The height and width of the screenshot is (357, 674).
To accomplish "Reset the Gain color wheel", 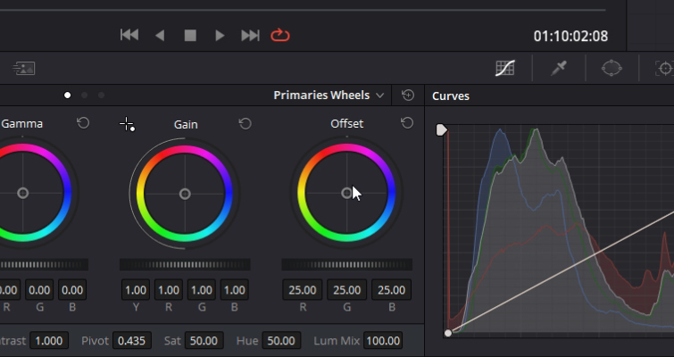I will [x=245, y=124].
